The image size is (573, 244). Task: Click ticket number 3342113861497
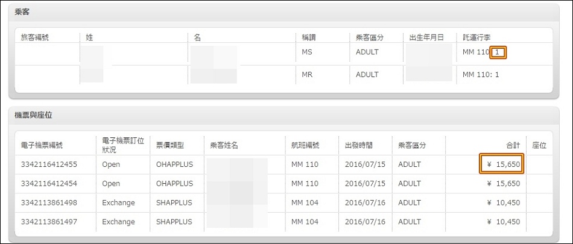(49, 222)
